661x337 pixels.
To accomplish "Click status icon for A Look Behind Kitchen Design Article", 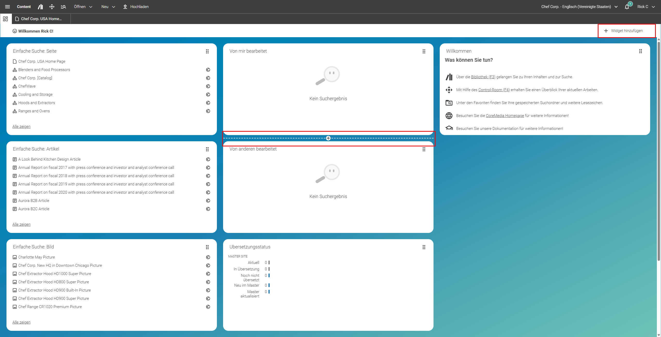I will click(208, 159).
